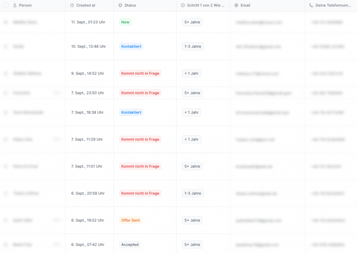357x253 pixels.
Task: Click the clock icon beside Created at
Action: (72, 6)
